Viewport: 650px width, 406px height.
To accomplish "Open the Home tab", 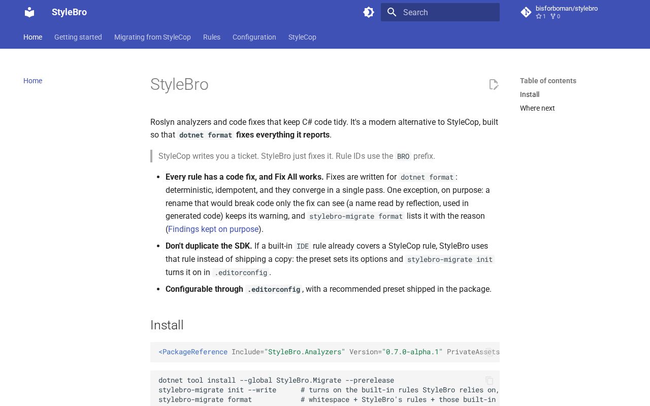I will (32, 37).
